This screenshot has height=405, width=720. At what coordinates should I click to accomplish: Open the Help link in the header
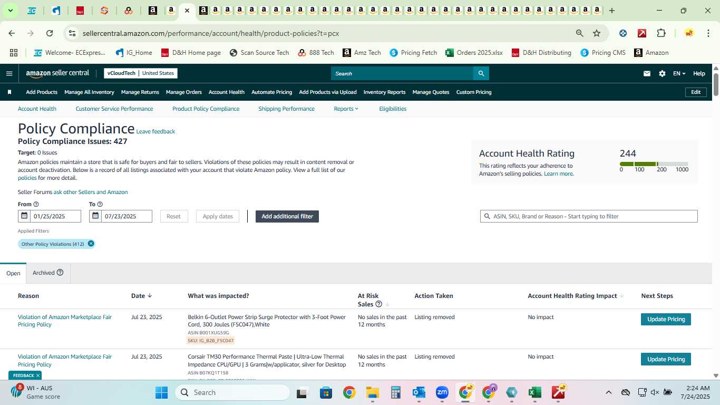point(699,74)
